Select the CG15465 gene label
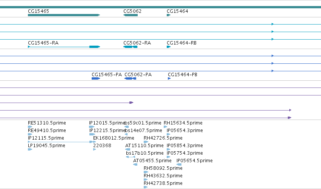This screenshot has height=189, width=321. pos(38,11)
